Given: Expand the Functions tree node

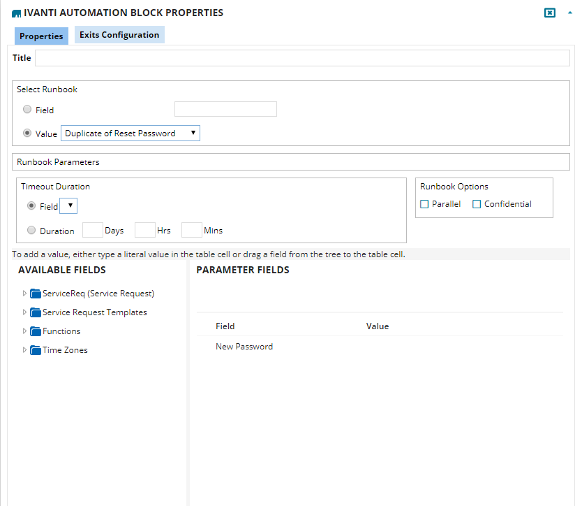Looking at the screenshot, I should tap(24, 331).
